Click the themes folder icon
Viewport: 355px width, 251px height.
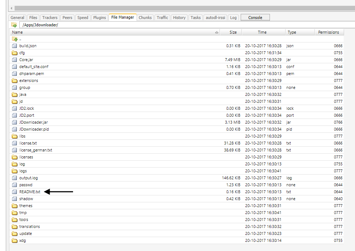[15, 206]
